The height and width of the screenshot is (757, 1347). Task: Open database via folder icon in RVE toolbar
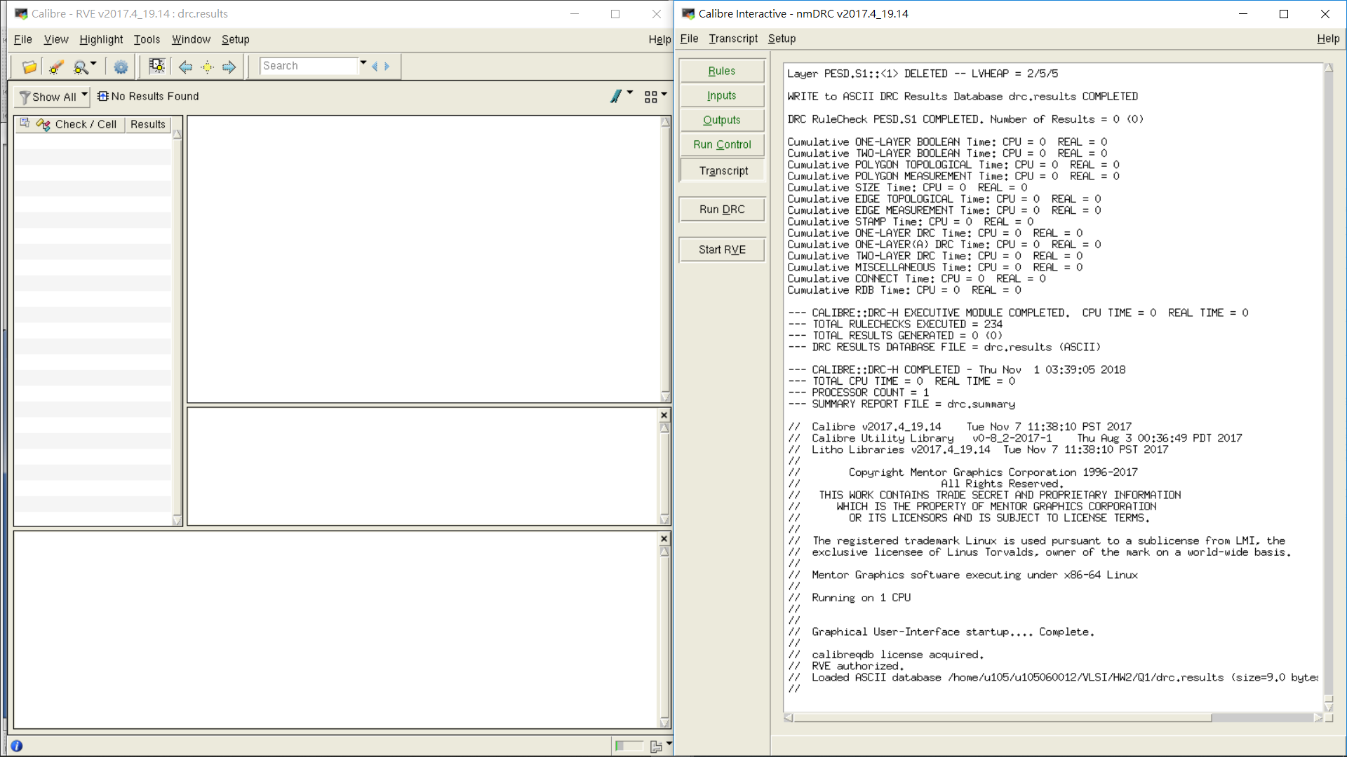pyautogui.click(x=29, y=67)
